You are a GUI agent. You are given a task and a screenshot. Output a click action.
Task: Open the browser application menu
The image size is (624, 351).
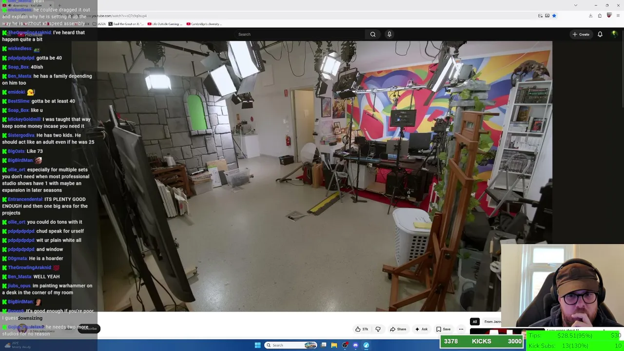pos(618,16)
